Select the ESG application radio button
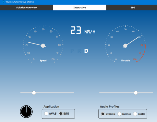This screenshot has height=122, width=157. [x=61, y=113]
